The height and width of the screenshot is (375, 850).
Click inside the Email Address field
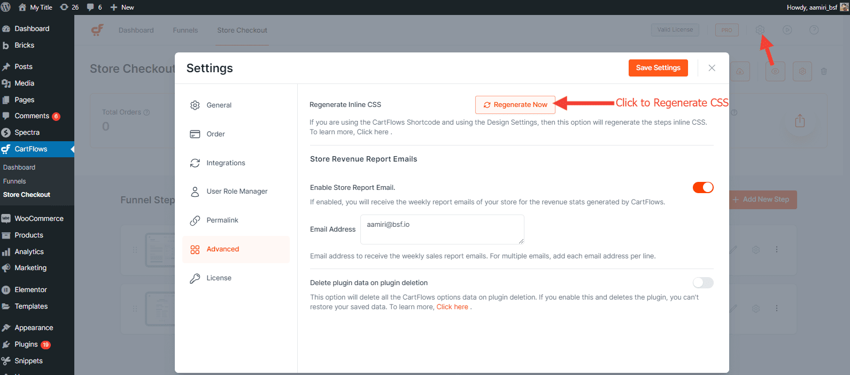click(x=442, y=229)
